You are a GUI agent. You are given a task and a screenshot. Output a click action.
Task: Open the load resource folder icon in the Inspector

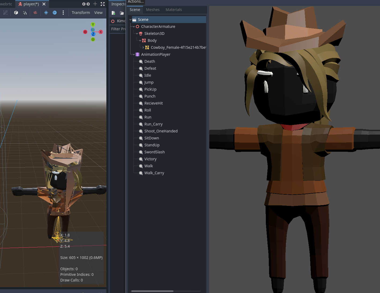coord(122,13)
